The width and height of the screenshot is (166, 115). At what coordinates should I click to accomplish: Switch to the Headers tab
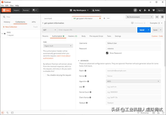pyautogui.click(x=73, y=36)
